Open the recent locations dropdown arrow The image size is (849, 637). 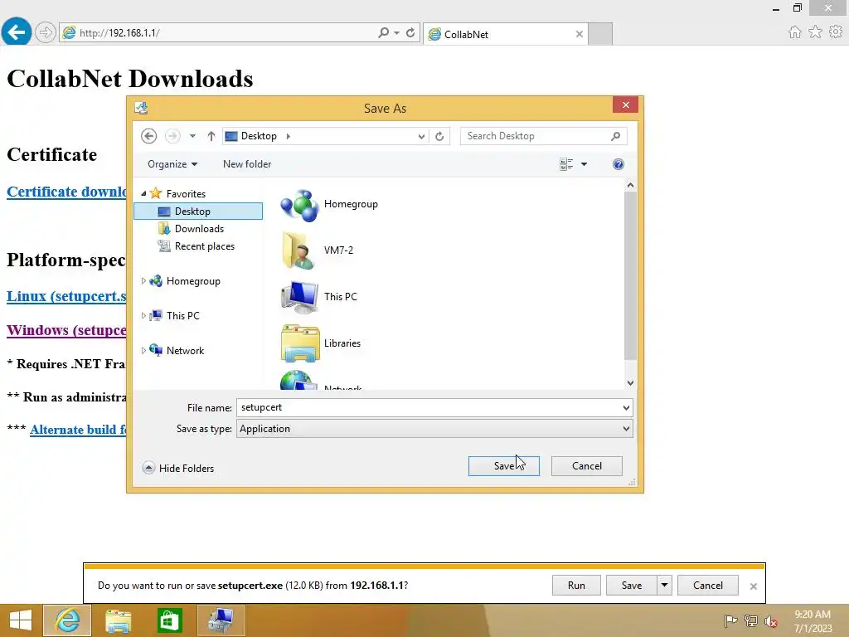pos(192,136)
